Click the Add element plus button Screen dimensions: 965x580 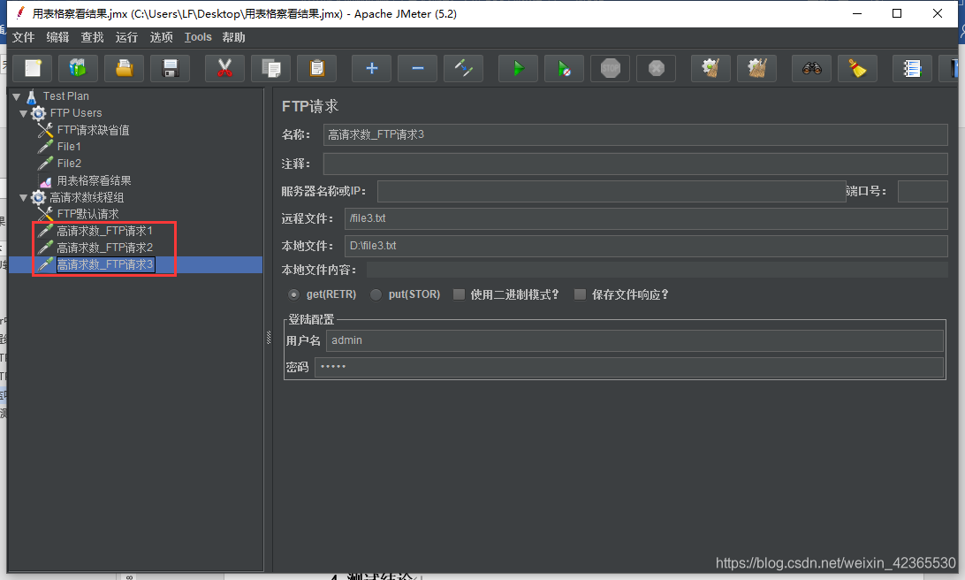pos(370,68)
